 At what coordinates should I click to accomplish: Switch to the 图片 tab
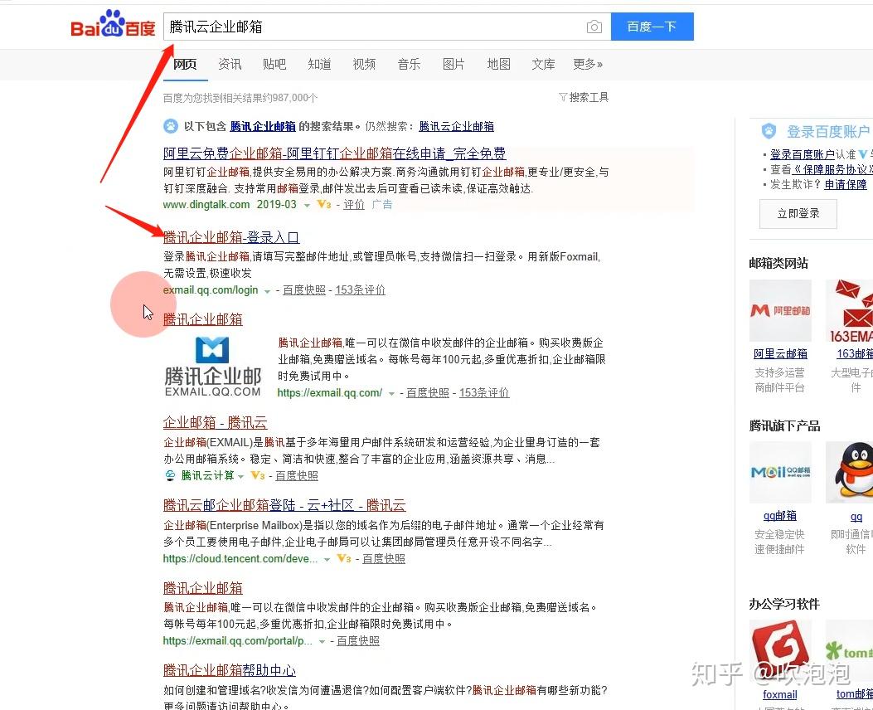(x=453, y=64)
